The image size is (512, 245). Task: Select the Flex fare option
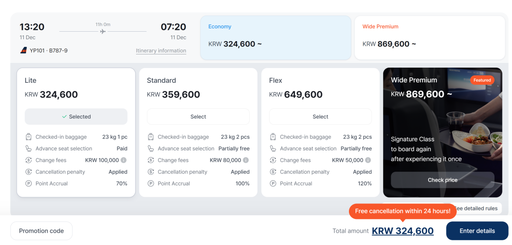point(320,117)
